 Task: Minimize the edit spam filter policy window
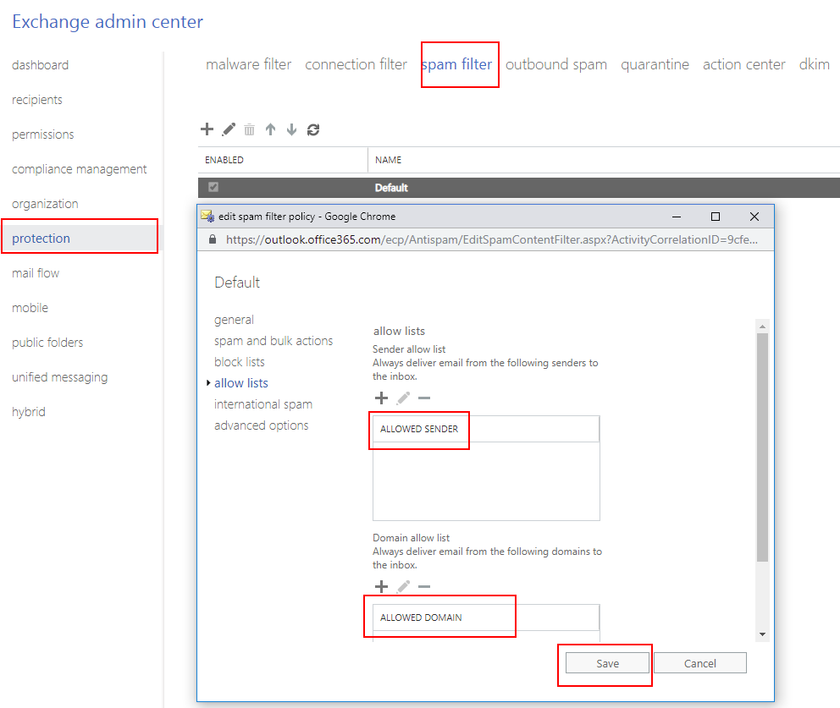677,217
